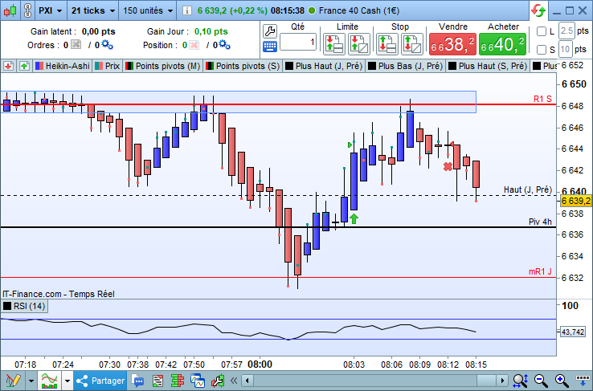Click the list document icon

coord(157,381)
